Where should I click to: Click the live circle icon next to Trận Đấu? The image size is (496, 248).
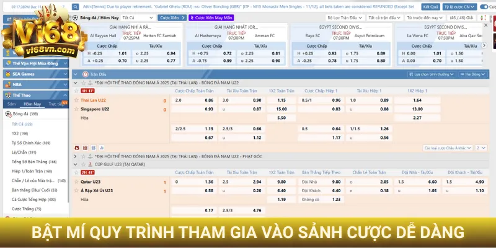(x=85, y=74)
